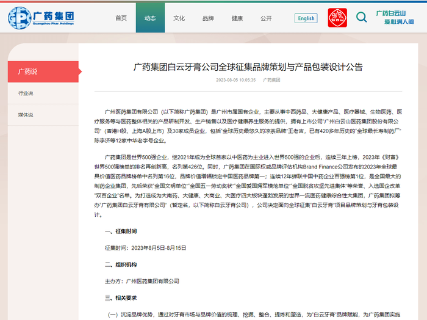This screenshot has width=427, height=320.
Task: Go to 首页 home menu
Action: click(121, 18)
